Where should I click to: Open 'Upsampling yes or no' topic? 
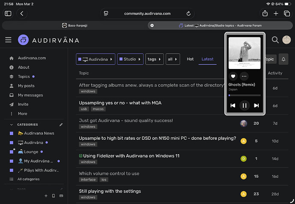click(x=120, y=103)
